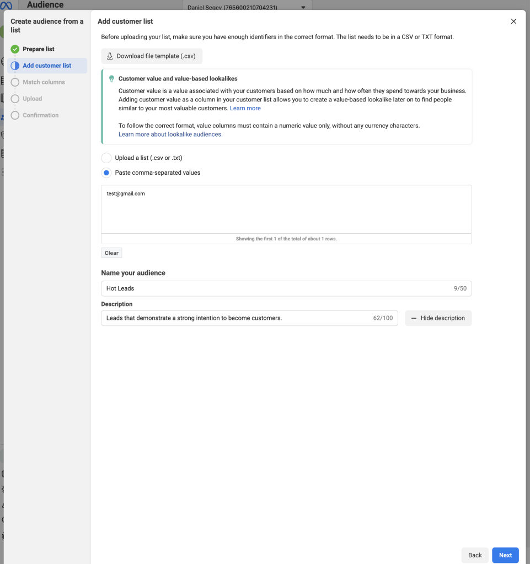This screenshot has height=564, width=530.
Task: Click the Confirmation step circle
Action: click(14, 115)
